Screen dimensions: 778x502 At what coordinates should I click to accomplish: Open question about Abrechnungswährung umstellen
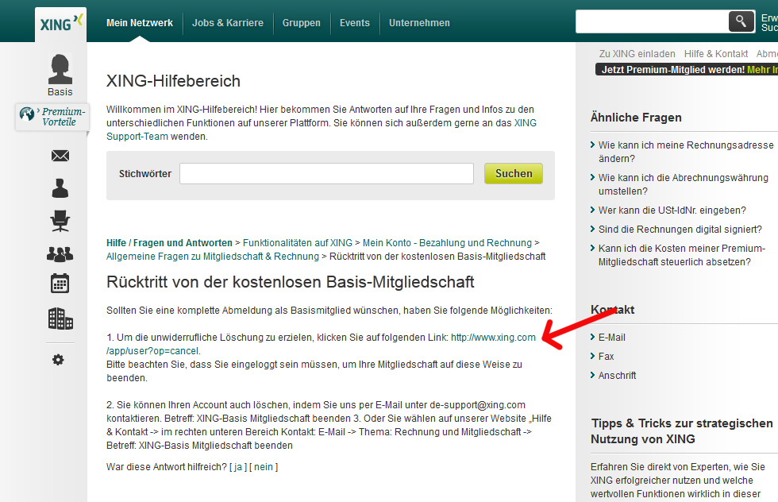684,184
